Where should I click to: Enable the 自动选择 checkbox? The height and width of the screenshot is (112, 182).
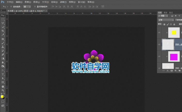[11, 7]
